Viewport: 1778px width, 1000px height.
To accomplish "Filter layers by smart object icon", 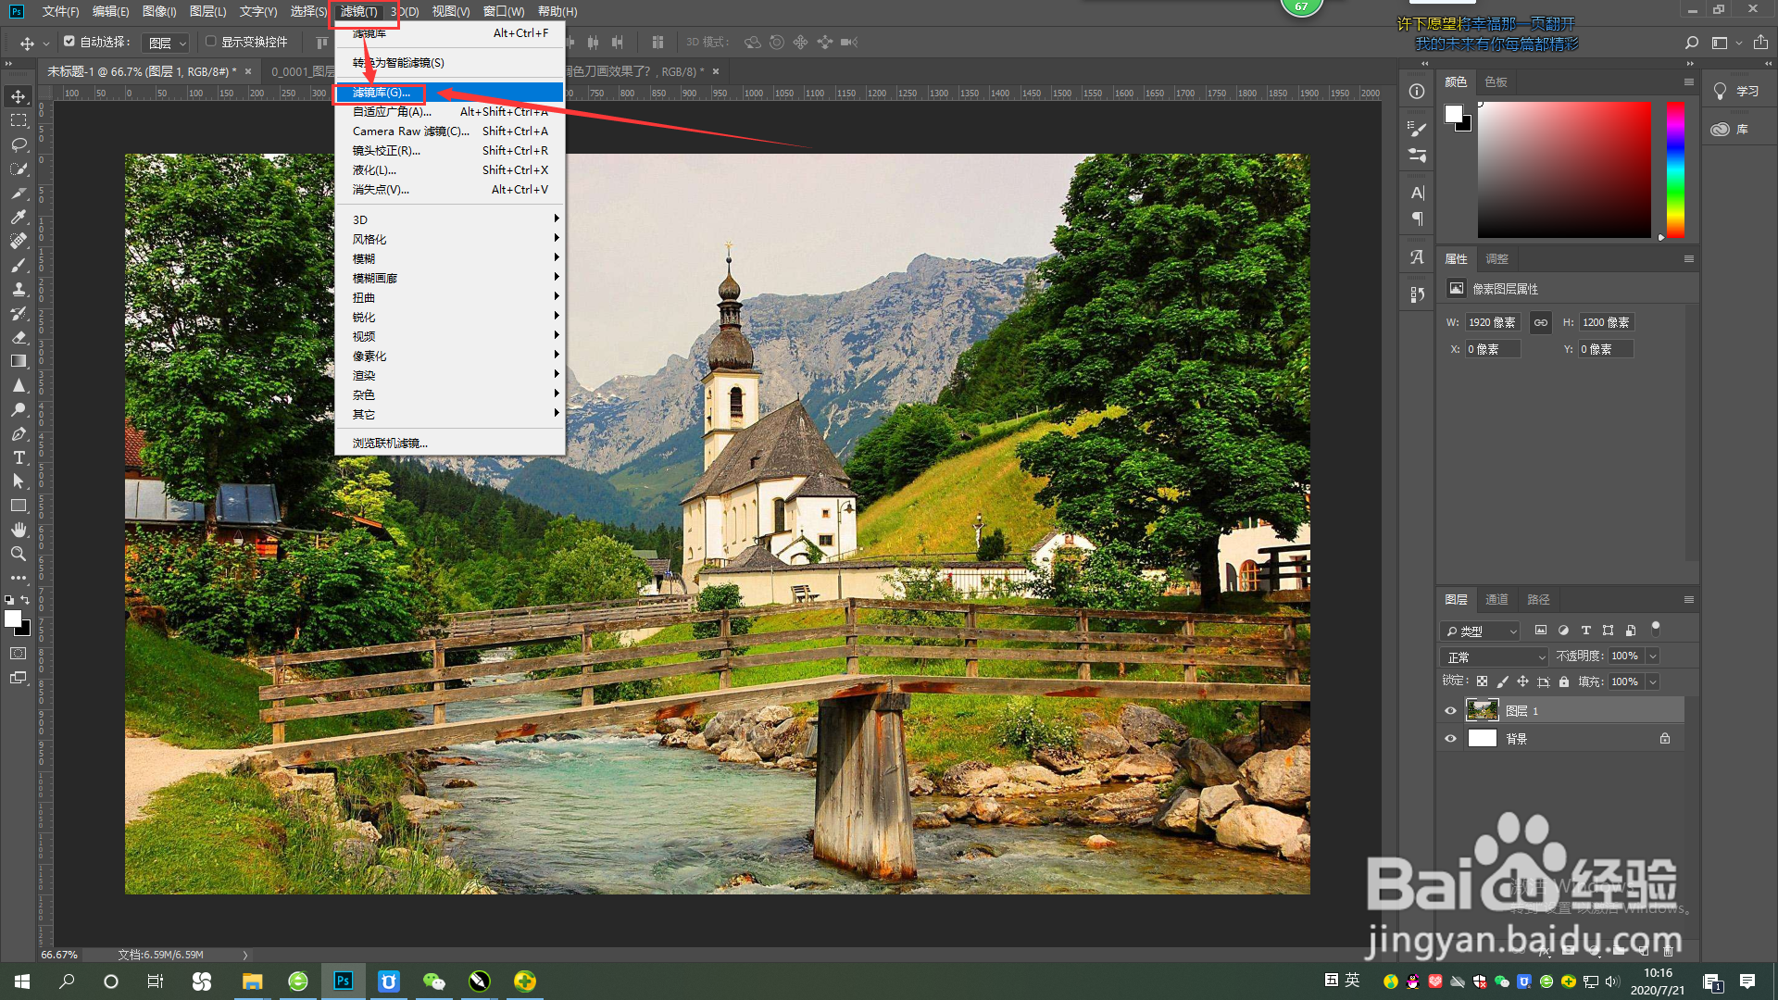I will 1631,631.
